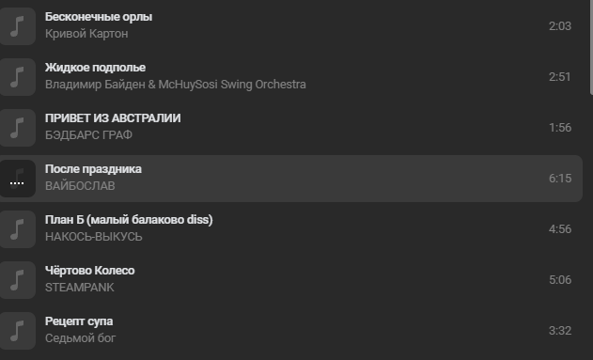
Task: Open the artist БЭДБАРС ГРАФ
Action: coord(88,135)
